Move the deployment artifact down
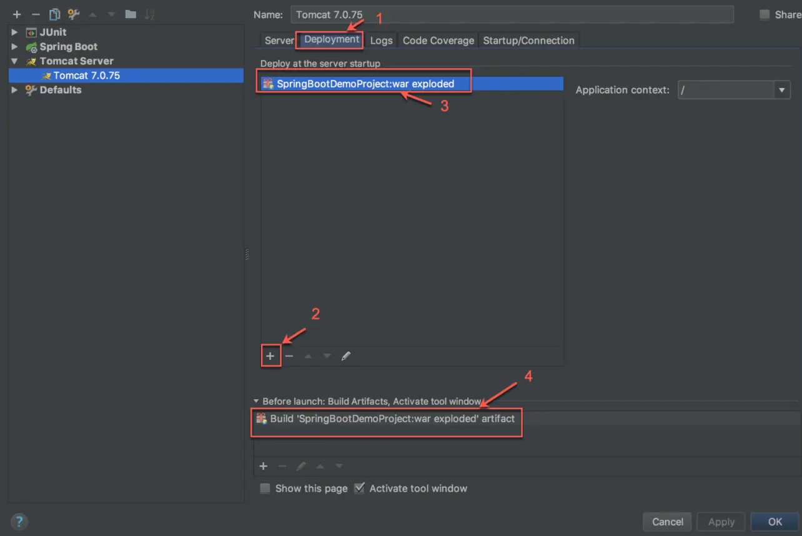 click(x=327, y=356)
